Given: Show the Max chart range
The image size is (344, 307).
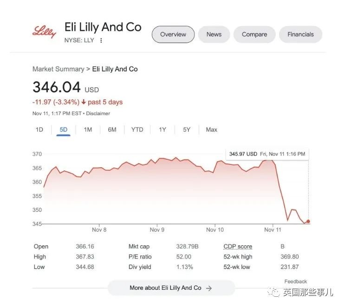Looking at the screenshot, I should pos(212,130).
